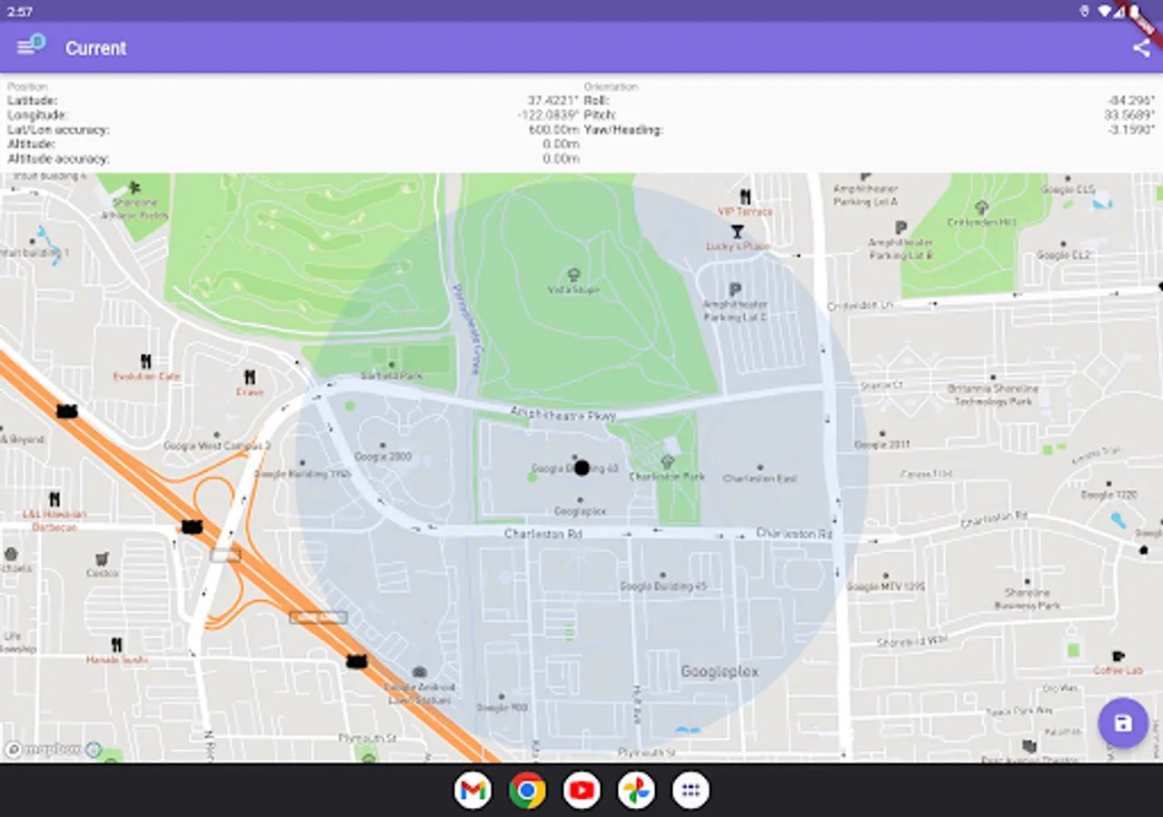1163x817 pixels.
Task: Launch Chrome from the taskbar
Action: click(x=527, y=791)
